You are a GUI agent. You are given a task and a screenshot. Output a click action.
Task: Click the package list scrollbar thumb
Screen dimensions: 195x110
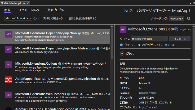[x=112, y=43]
